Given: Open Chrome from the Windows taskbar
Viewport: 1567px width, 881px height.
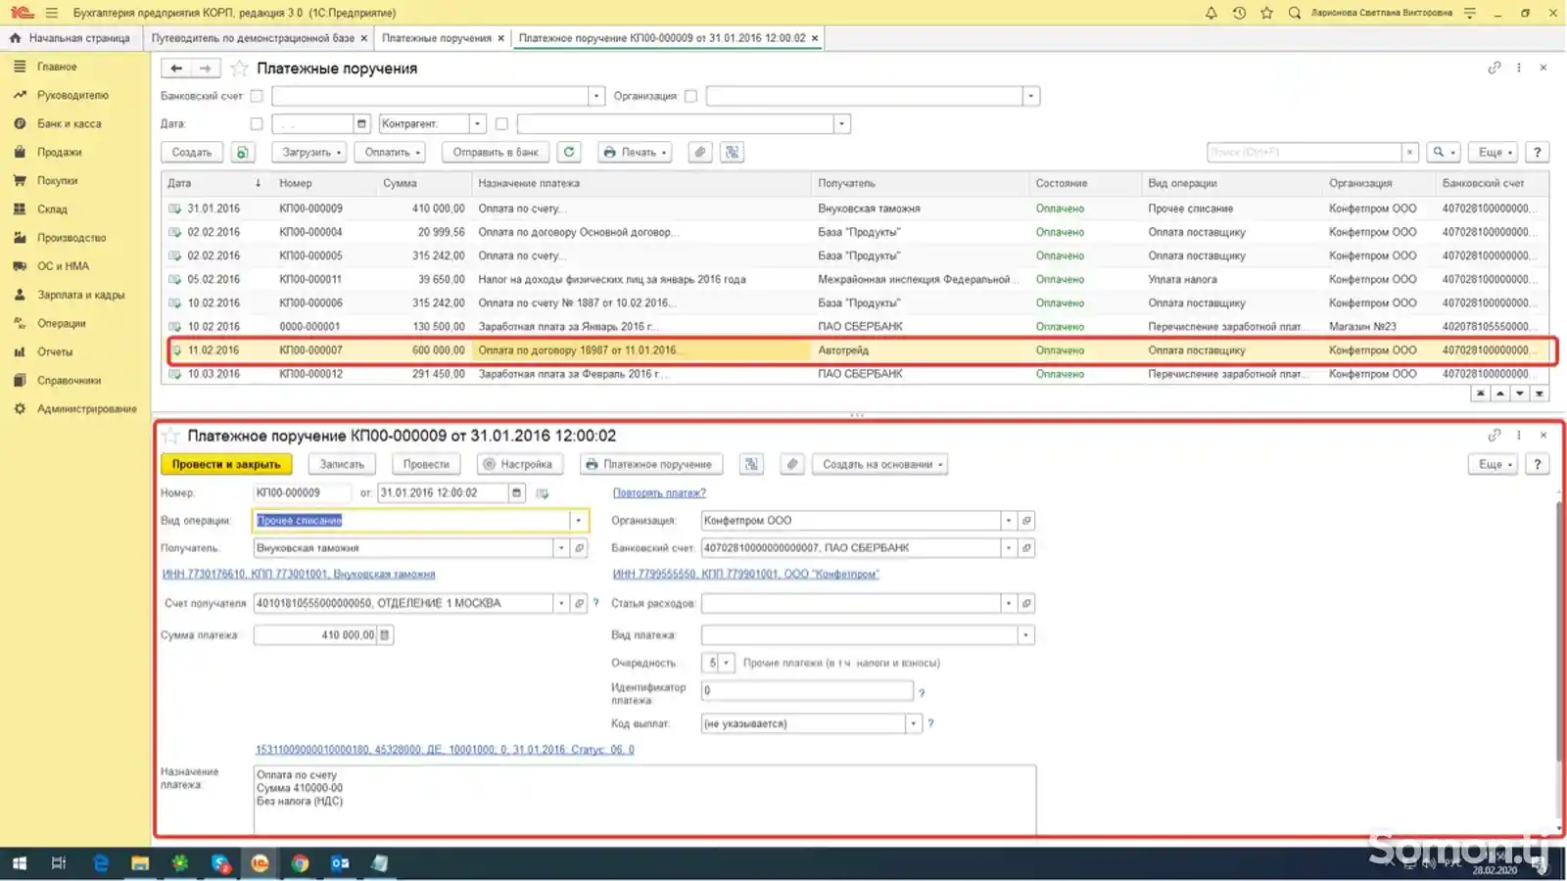Looking at the screenshot, I should 300,863.
